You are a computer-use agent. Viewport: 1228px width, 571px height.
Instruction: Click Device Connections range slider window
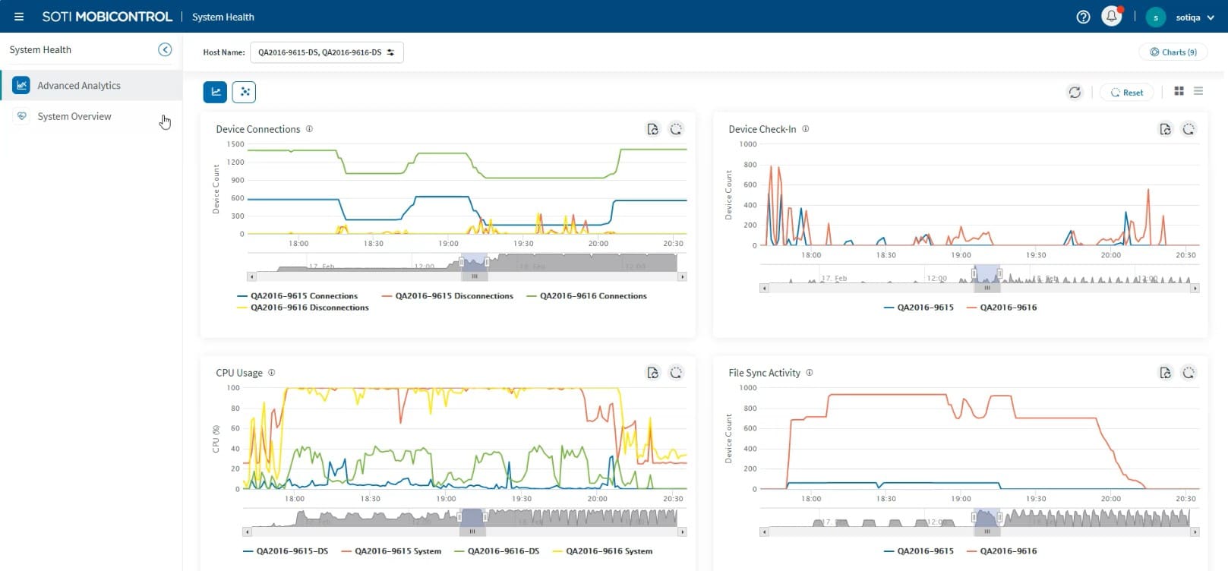click(474, 263)
